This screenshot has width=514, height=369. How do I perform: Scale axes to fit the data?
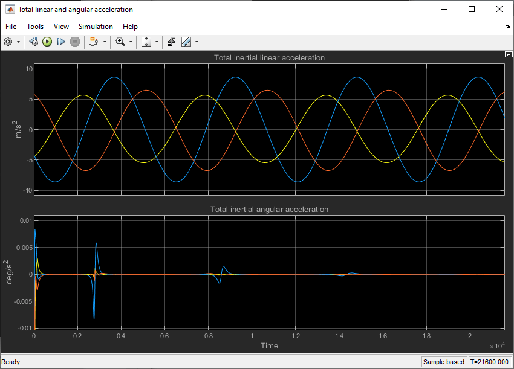(145, 42)
